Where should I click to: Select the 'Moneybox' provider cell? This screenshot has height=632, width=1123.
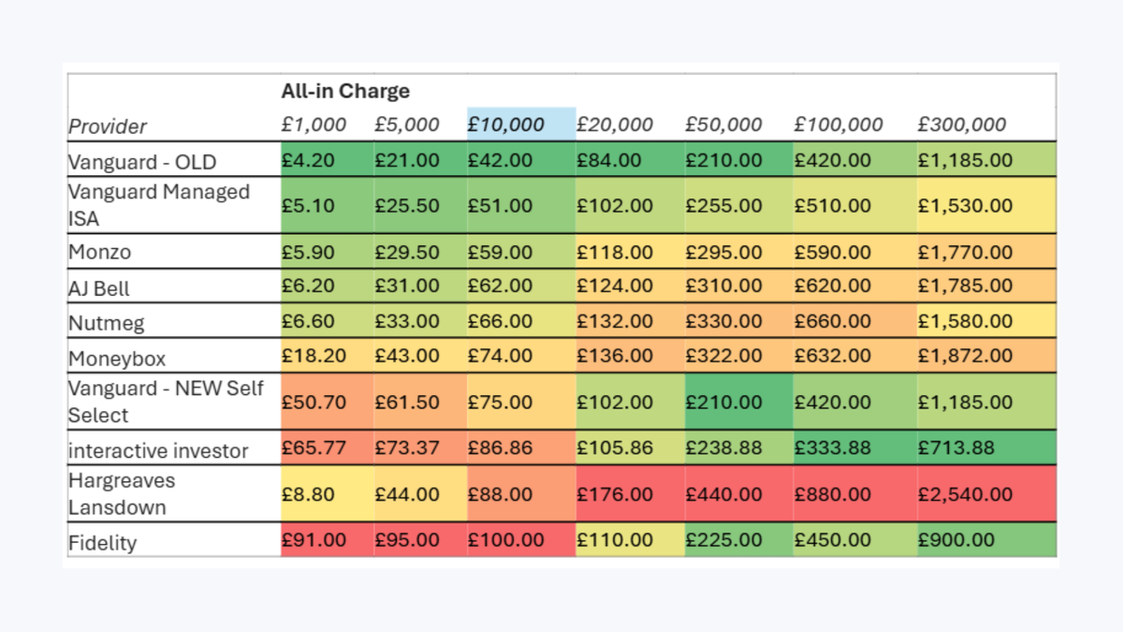pyautogui.click(x=173, y=357)
